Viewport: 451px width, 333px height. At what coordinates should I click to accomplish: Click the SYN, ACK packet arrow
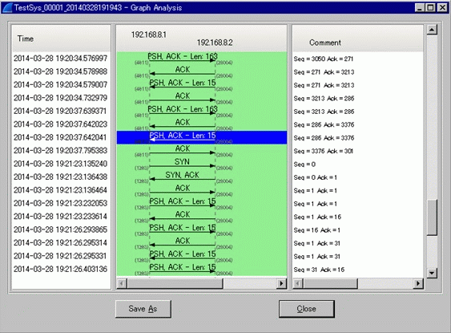(183, 179)
